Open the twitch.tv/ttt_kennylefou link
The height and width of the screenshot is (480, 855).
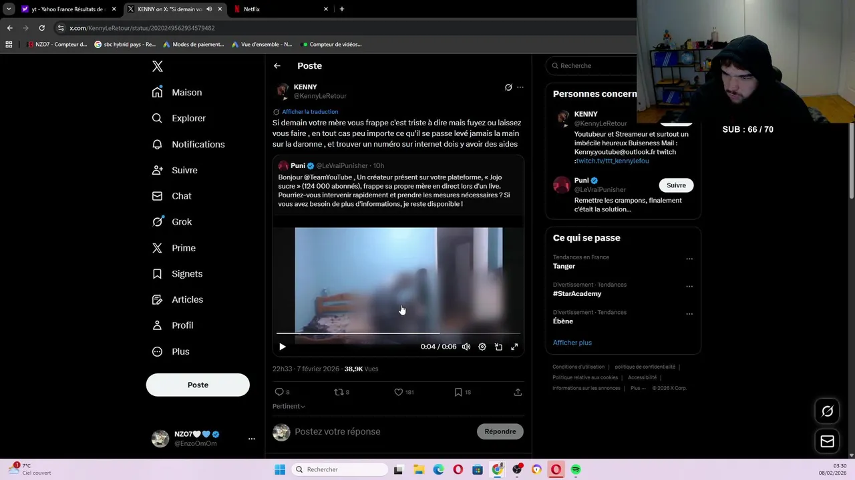(x=612, y=161)
